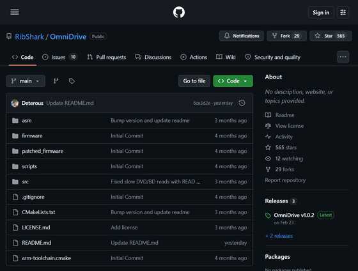The image size is (358, 271).
Task: View tags using the tag icon
Action: tap(72, 81)
